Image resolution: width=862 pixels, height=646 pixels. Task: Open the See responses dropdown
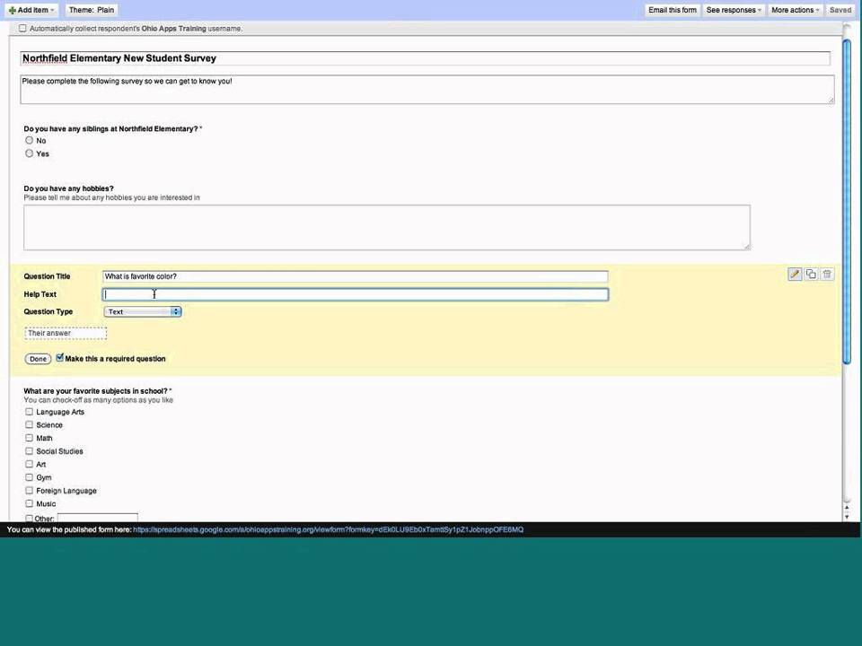pos(734,10)
